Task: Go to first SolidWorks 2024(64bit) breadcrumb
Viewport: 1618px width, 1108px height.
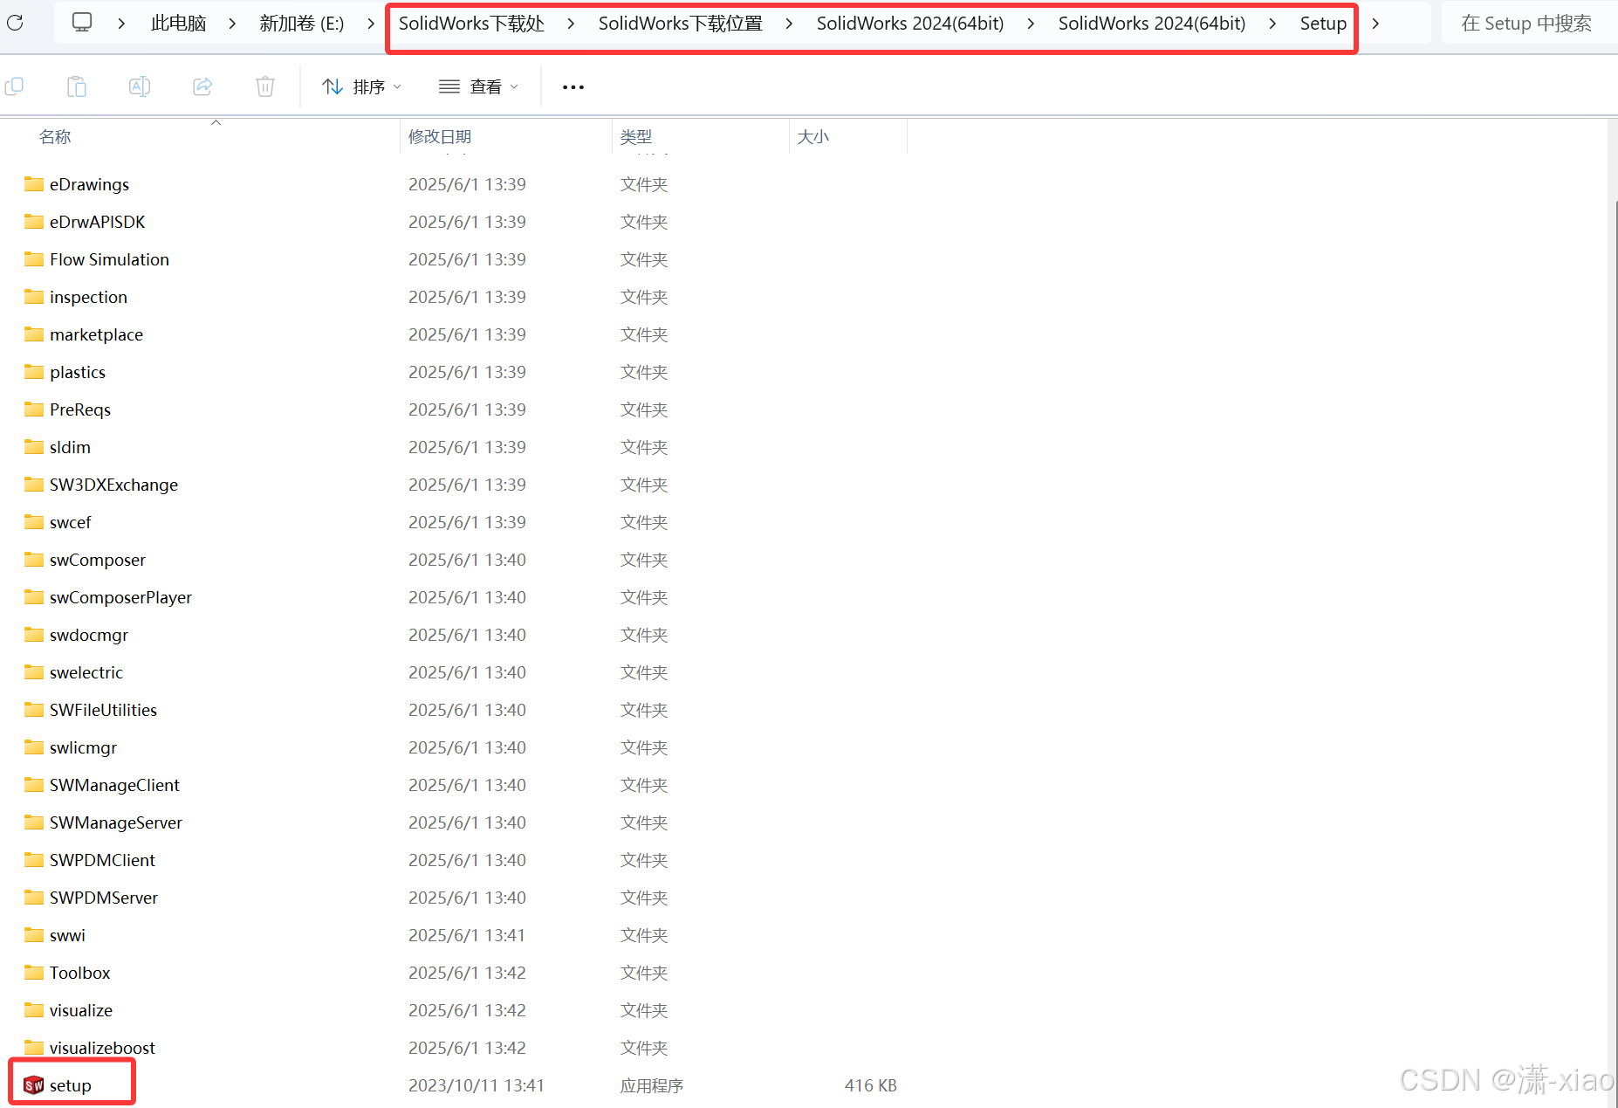Action: click(910, 24)
